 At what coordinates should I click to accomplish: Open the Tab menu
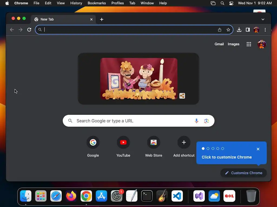[x=132, y=3]
